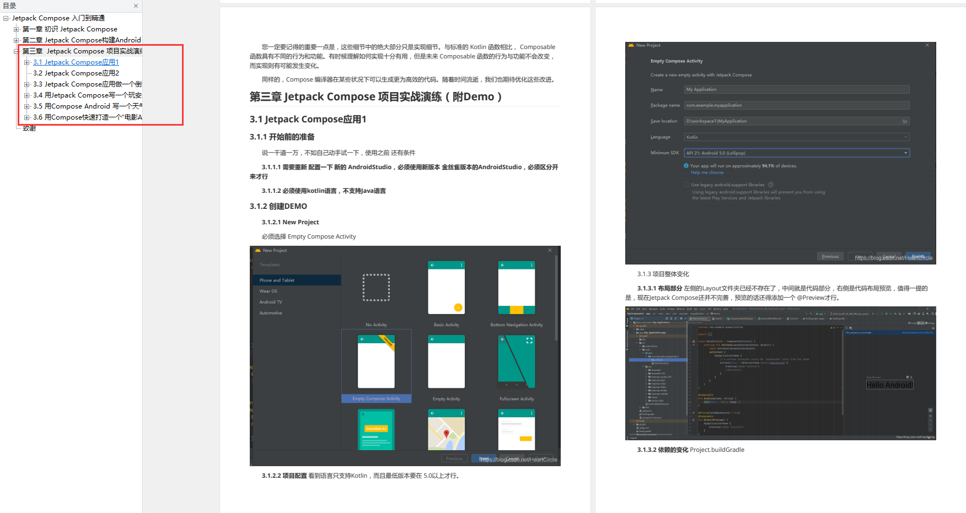Open 3.5 用Compose Android 写一个天气 entry
966x513 pixels.
click(x=87, y=106)
